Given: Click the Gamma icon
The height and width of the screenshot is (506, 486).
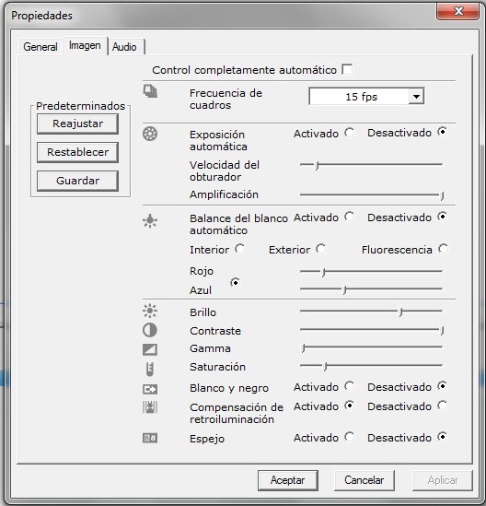Looking at the screenshot, I should pos(150,349).
